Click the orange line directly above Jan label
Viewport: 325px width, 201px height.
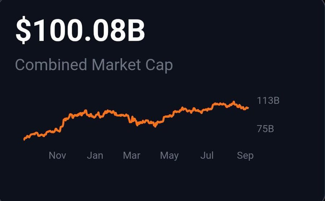pyautogui.click(x=95, y=116)
